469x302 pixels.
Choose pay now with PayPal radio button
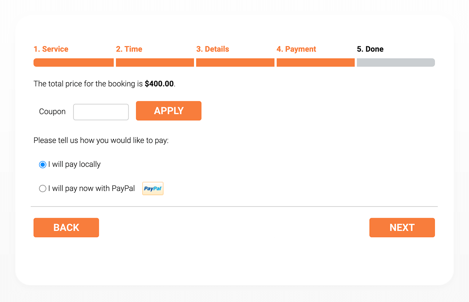[x=43, y=189]
